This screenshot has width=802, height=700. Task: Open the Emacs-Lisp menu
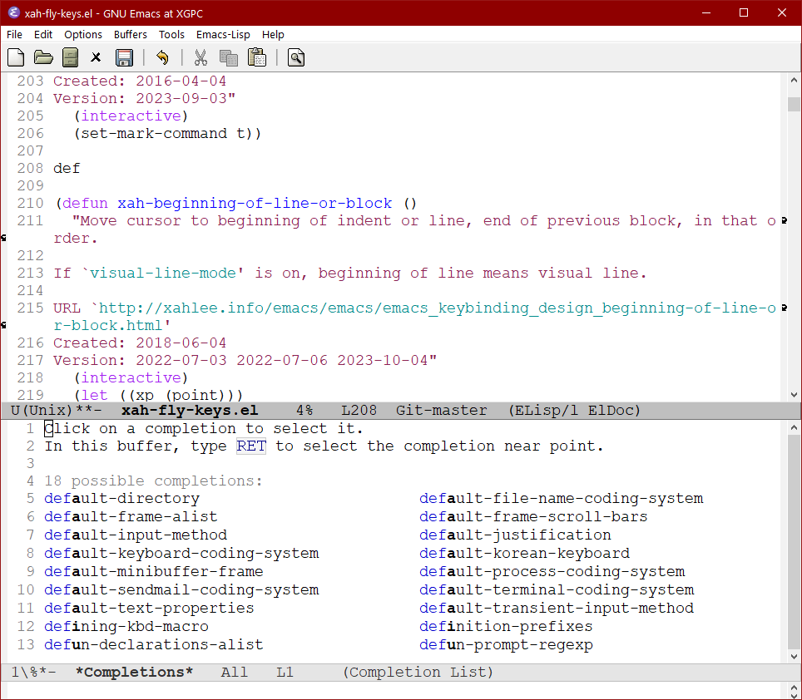click(222, 34)
